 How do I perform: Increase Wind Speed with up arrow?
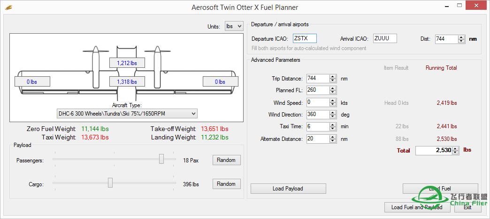[333, 101]
